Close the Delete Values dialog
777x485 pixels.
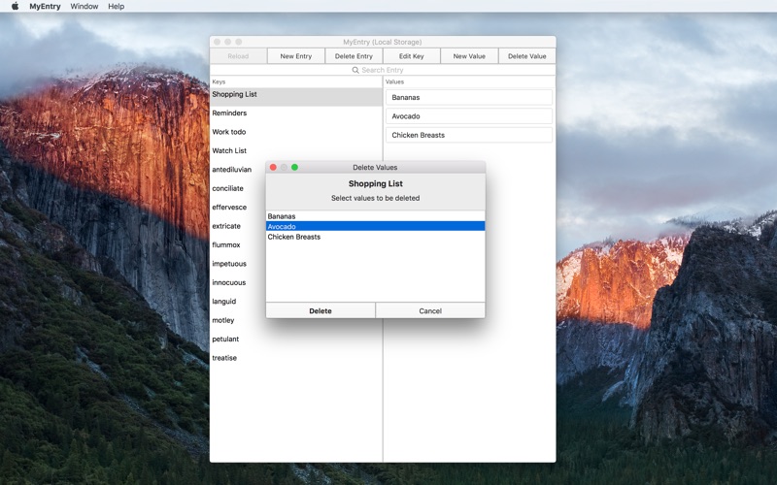tap(273, 167)
